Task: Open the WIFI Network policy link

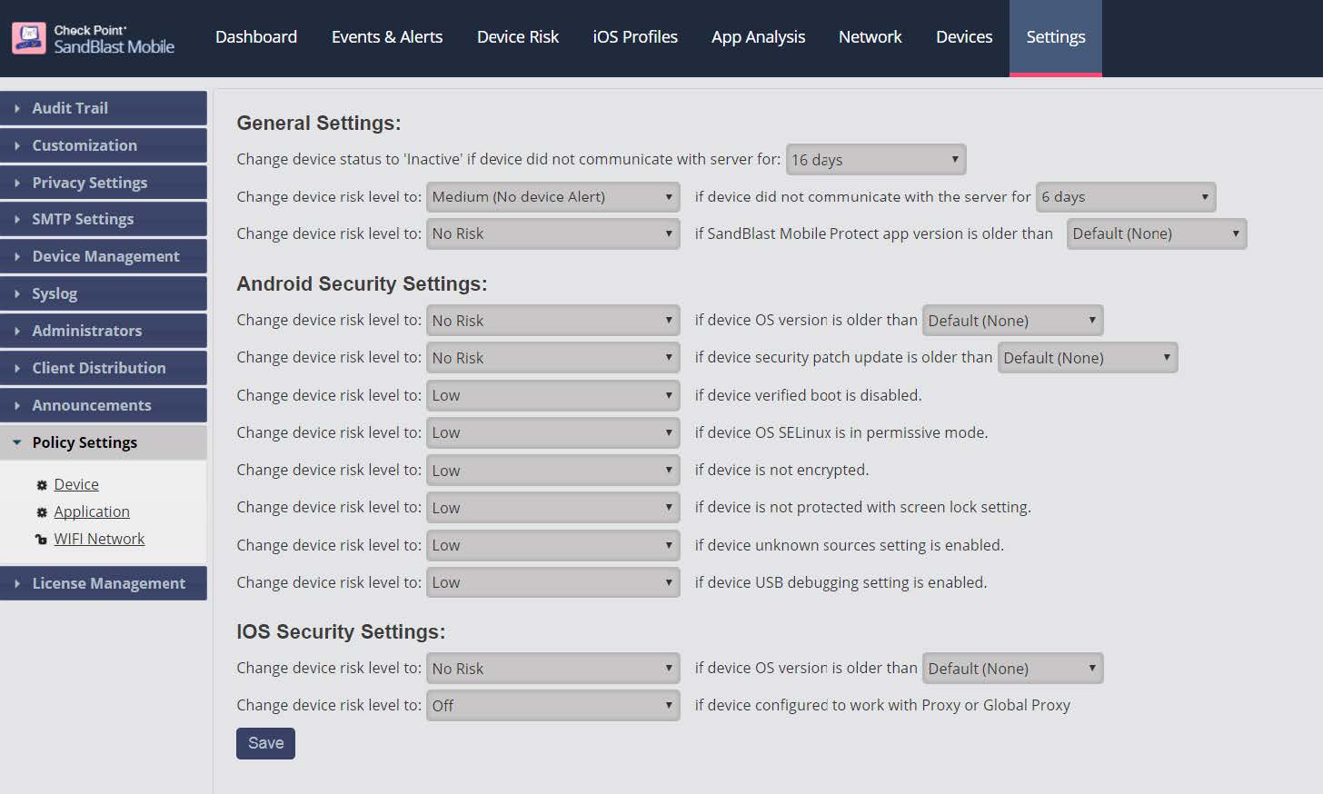Action: tap(99, 540)
